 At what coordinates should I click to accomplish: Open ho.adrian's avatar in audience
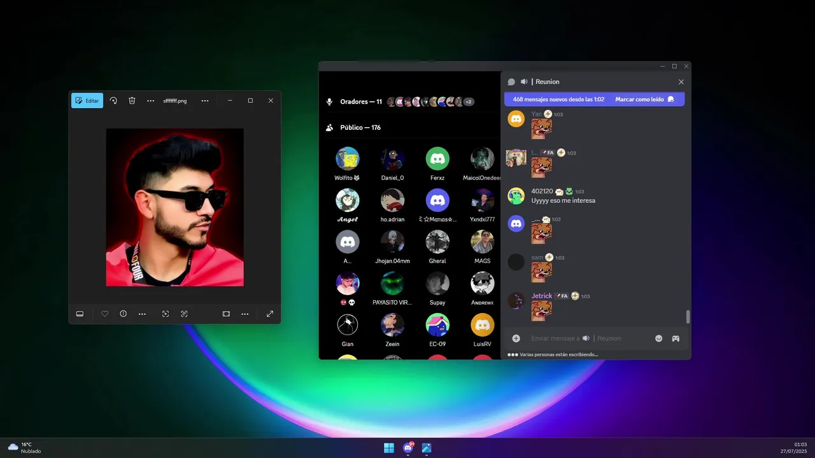pos(393,200)
